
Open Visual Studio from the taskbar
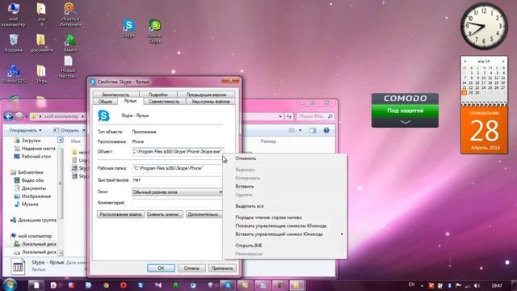point(158,285)
